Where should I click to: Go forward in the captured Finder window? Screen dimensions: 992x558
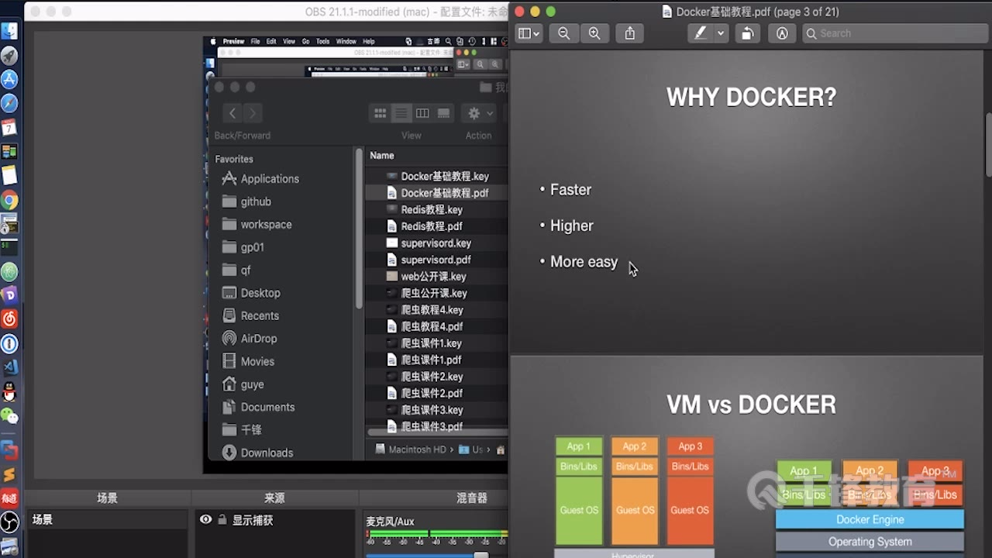(252, 113)
